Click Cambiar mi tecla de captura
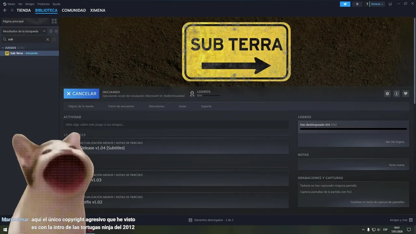Viewport: 416px width, 234px height. click(x=377, y=202)
